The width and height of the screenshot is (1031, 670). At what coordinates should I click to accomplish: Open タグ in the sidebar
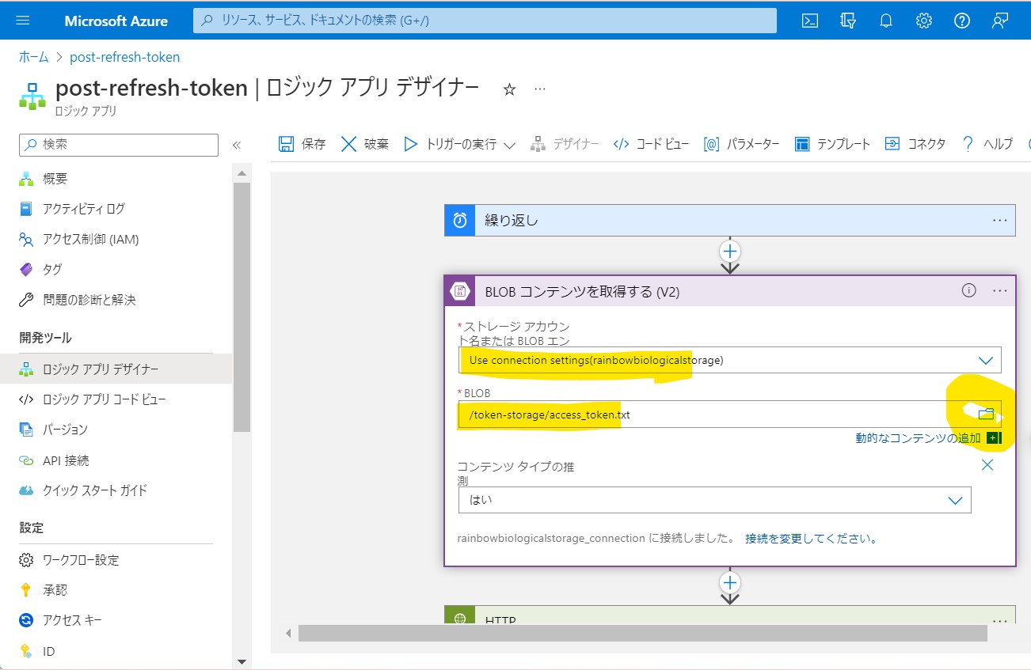tap(52, 270)
